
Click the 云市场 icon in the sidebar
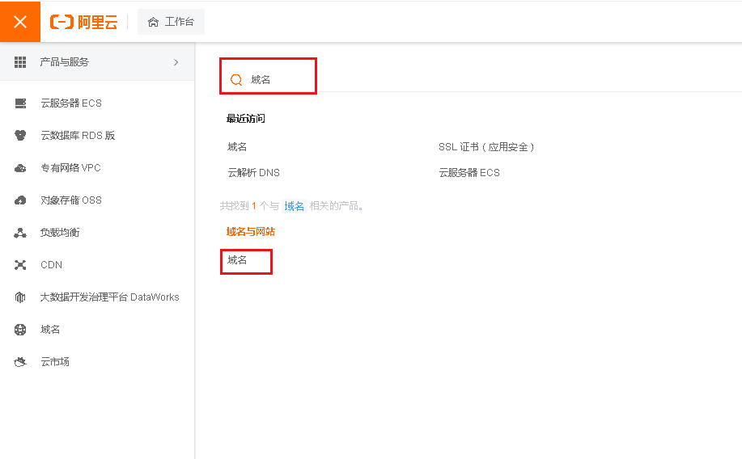(x=20, y=362)
